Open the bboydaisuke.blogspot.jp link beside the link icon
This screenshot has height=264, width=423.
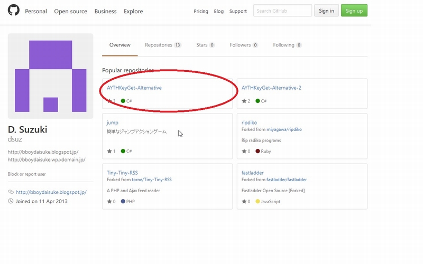point(51,192)
